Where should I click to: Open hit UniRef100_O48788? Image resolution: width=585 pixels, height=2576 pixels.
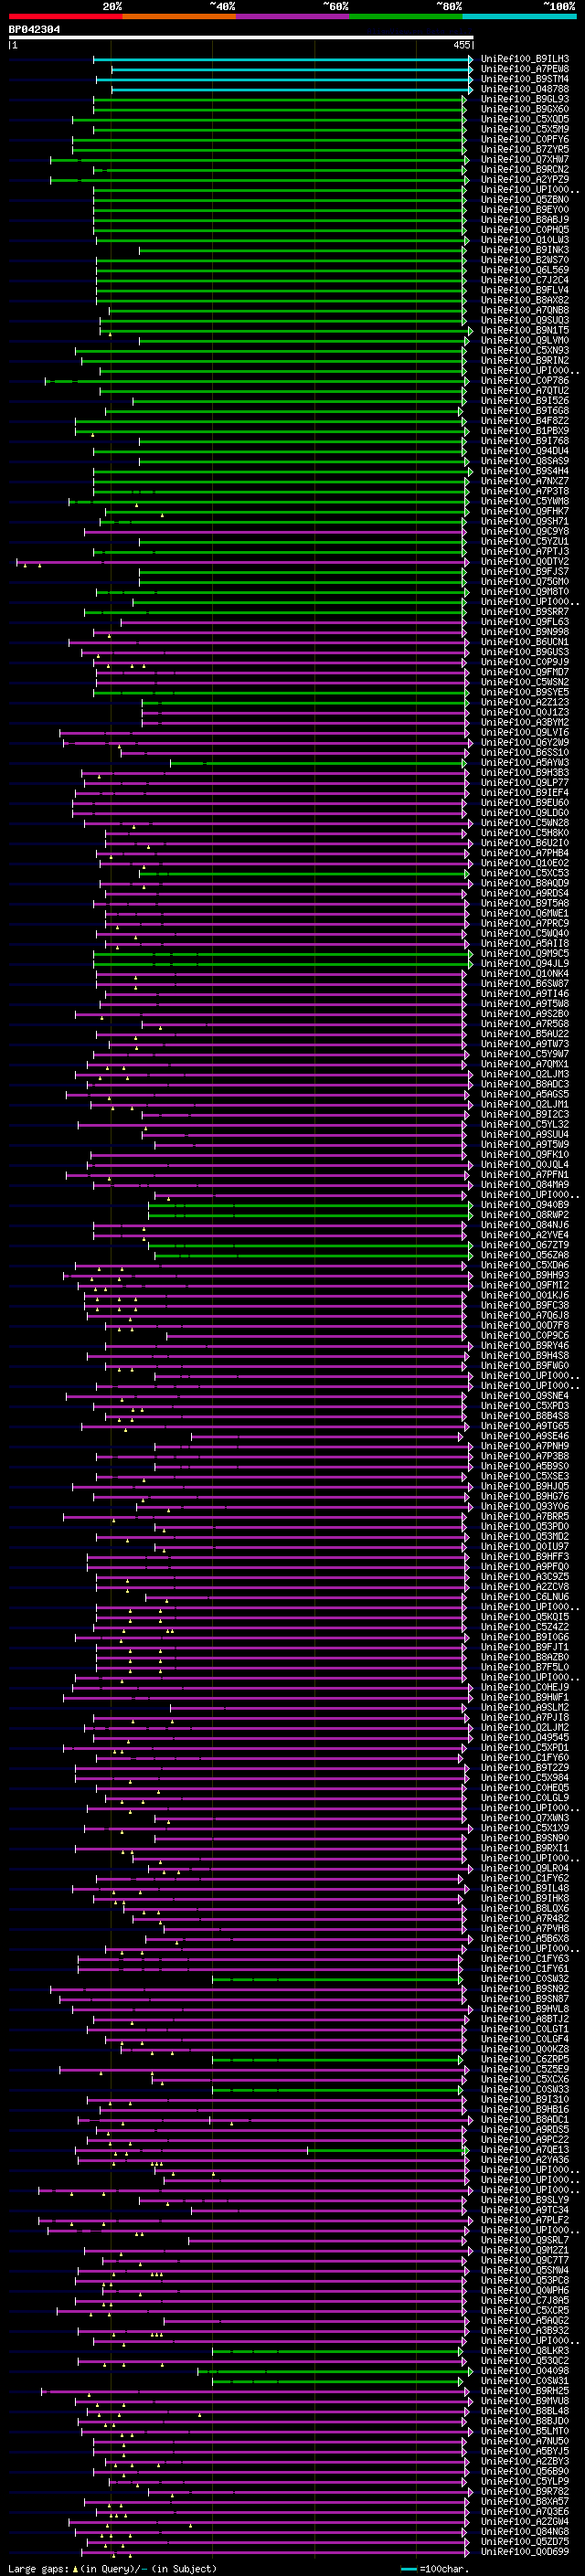pos(525,89)
